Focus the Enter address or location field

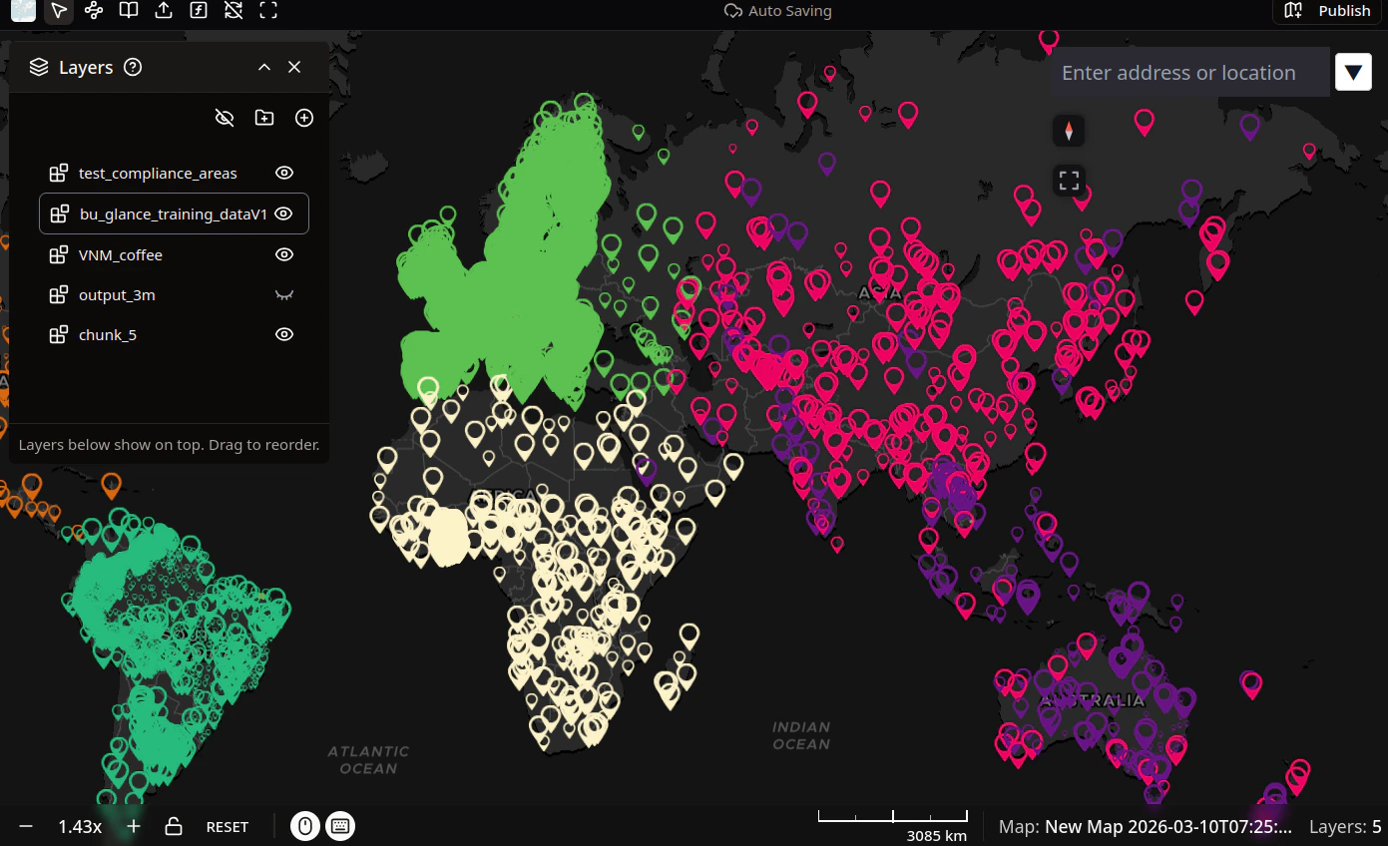click(x=1190, y=73)
